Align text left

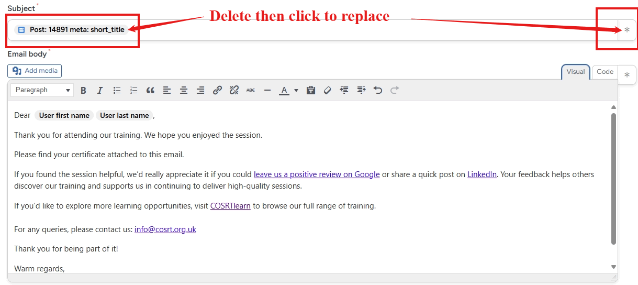[x=167, y=90]
